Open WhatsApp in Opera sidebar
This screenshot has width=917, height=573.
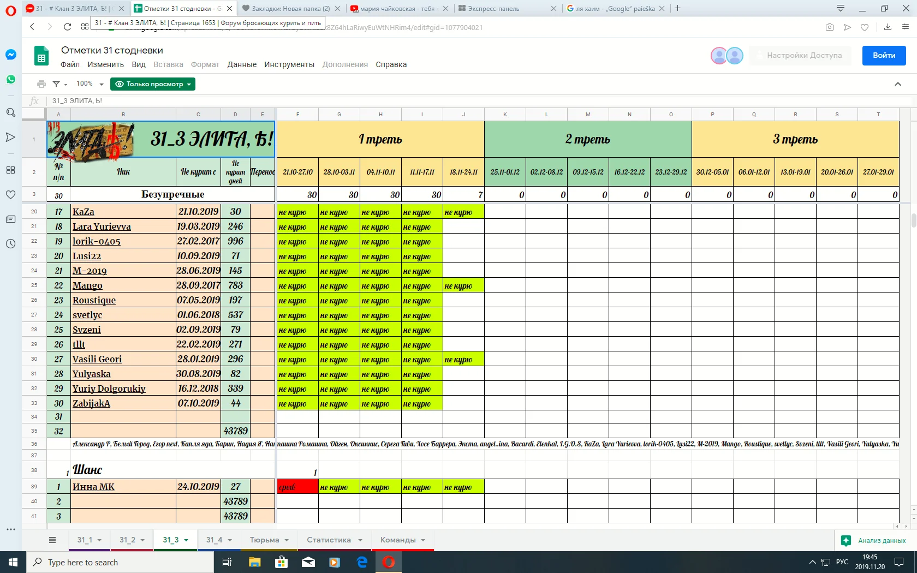click(x=10, y=79)
